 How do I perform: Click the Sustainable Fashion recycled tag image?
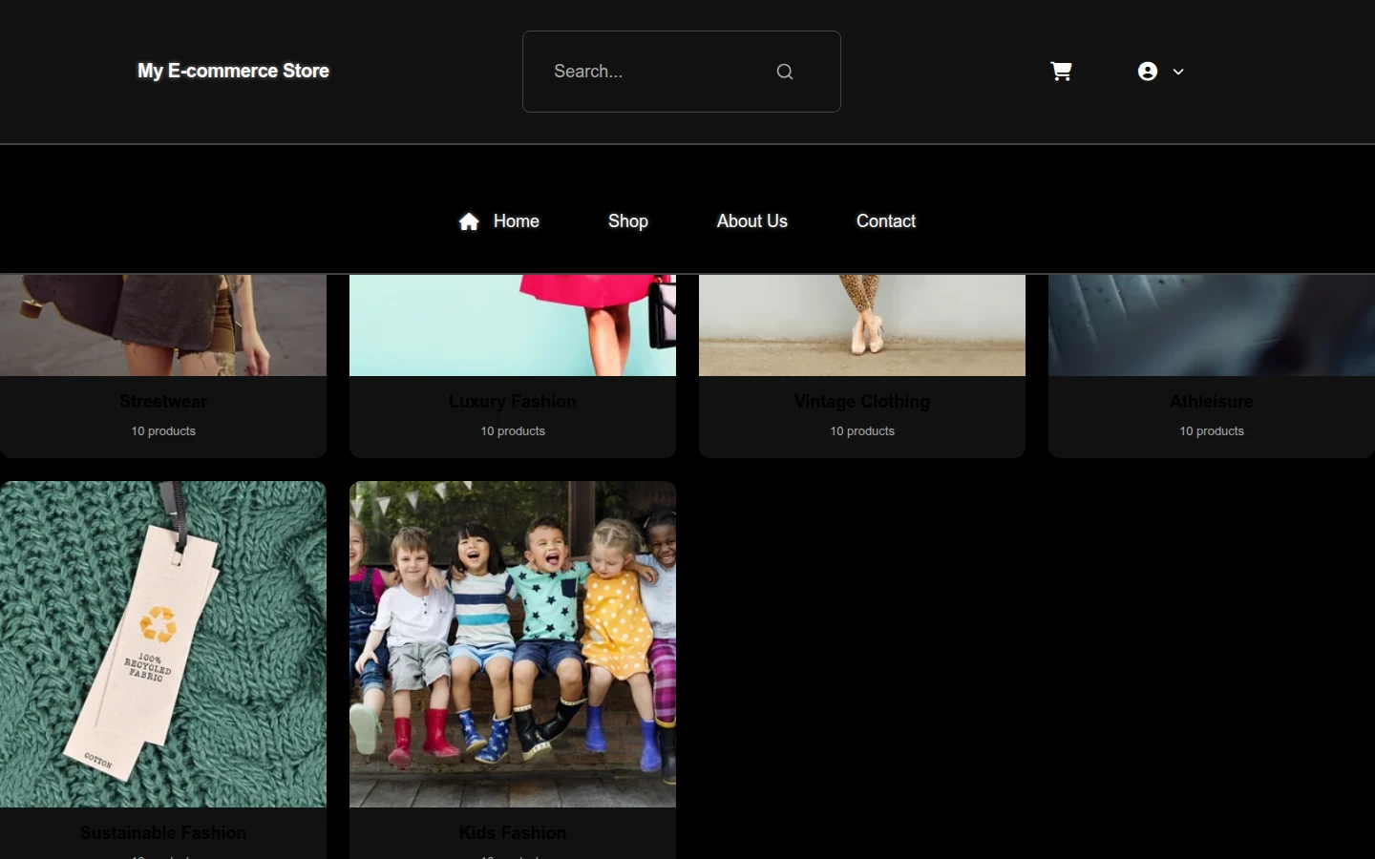click(x=163, y=644)
